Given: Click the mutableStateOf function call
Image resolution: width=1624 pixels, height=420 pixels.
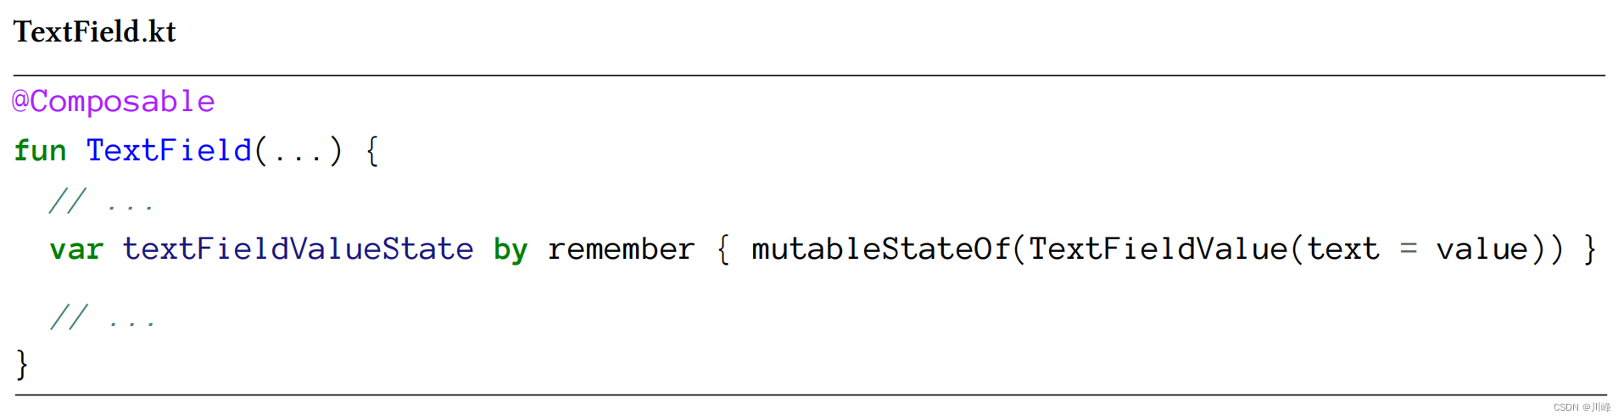Looking at the screenshot, I should (x=880, y=249).
